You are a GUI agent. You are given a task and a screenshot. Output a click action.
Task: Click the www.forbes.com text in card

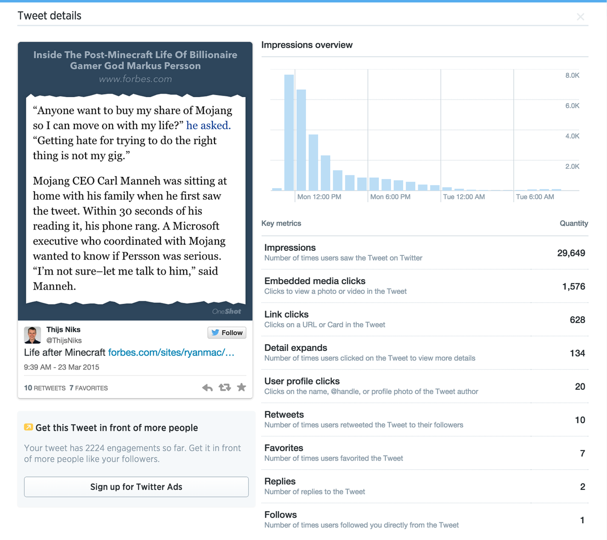click(136, 79)
